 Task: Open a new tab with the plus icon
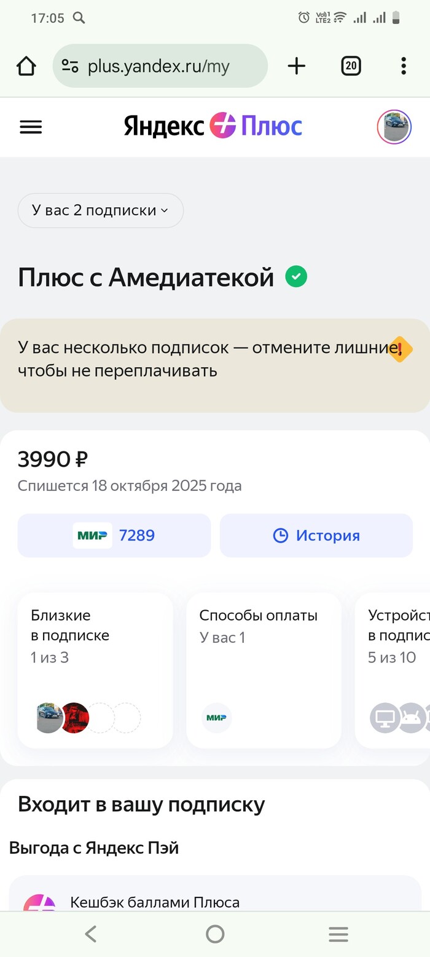[x=296, y=65]
